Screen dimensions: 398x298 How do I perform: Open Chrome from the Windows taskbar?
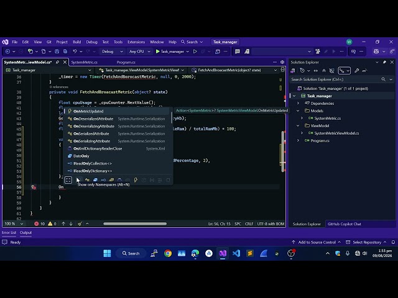[x=168, y=253]
